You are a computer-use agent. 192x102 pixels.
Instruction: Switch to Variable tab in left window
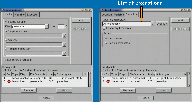20,14
